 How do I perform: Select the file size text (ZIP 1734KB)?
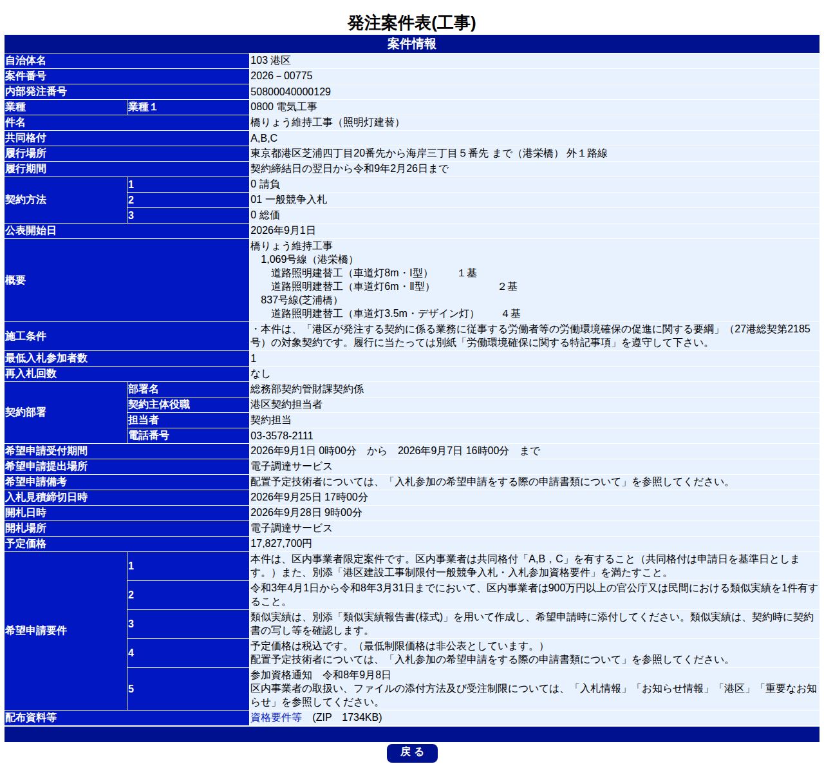347,718
